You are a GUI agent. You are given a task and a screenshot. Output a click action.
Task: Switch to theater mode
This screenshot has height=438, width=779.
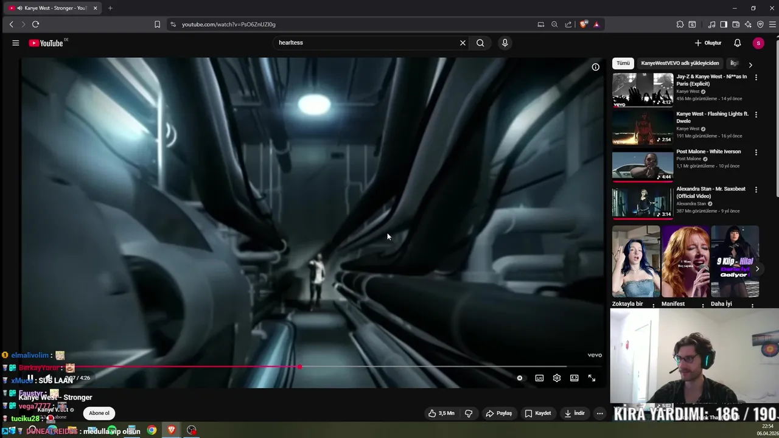[x=574, y=378]
